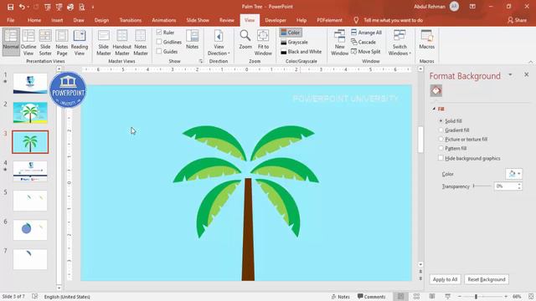The height and width of the screenshot is (301, 536).
Task: Enable the Guides checkbox
Action: click(159, 51)
